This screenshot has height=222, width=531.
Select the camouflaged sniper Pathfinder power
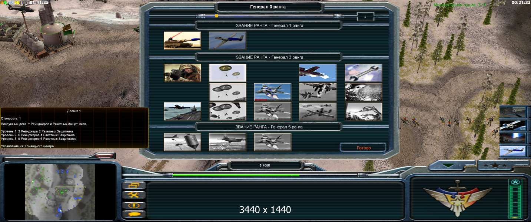click(x=182, y=73)
